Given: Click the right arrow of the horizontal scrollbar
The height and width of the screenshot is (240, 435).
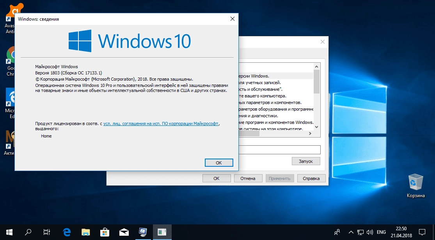Looking at the screenshot, I should pyautogui.click(x=310, y=134).
